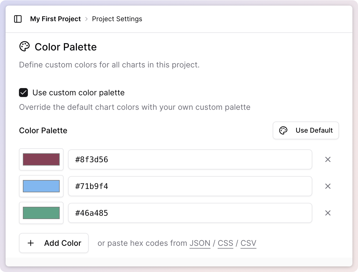Click the palette icon beside the Color Palette heading
The width and height of the screenshot is (358, 272).
pyautogui.click(x=25, y=47)
